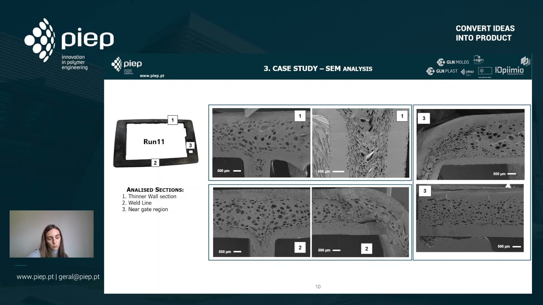Click the 'Run11' label inside the frame

click(154, 142)
